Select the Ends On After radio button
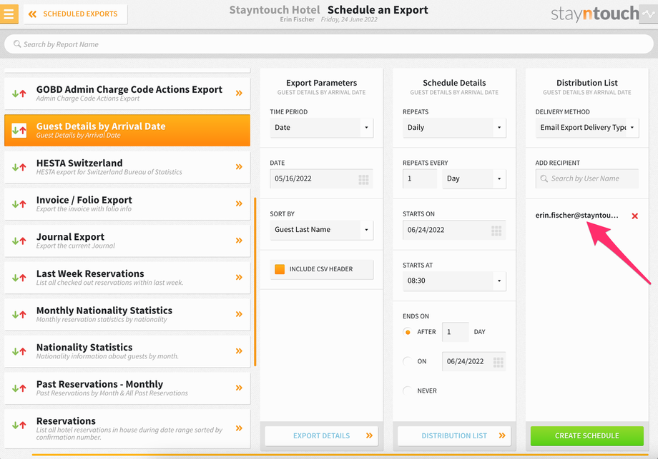The width and height of the screenshot is (658, 459). [407, 332]
